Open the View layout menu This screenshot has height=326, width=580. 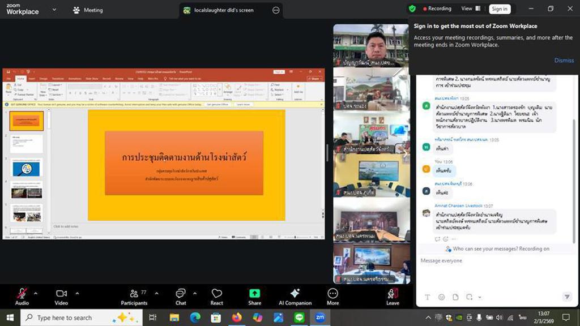tap(470, 8)
